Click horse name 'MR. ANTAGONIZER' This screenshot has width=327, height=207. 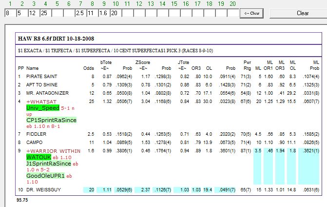click(47, 93)
